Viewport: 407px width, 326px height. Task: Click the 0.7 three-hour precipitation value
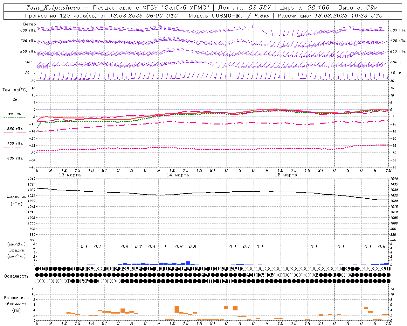pyautogui.click(x=138, y=247)
